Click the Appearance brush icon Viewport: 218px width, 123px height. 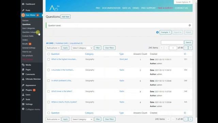(23, 85)
